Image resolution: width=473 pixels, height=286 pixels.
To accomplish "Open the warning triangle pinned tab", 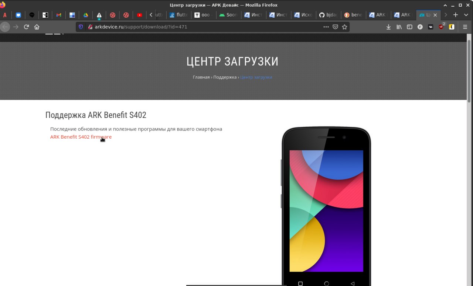I will point(99,15).
